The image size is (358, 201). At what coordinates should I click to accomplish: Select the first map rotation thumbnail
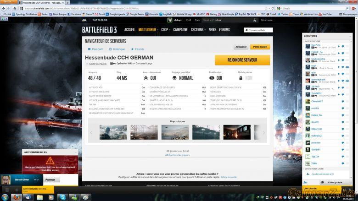pos(113,132)
